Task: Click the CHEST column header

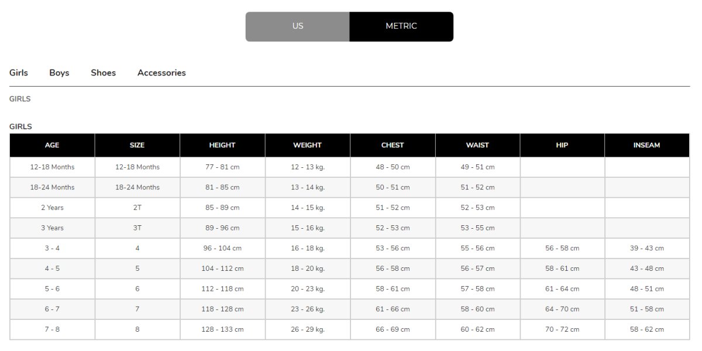Action: tap(393, 145)
